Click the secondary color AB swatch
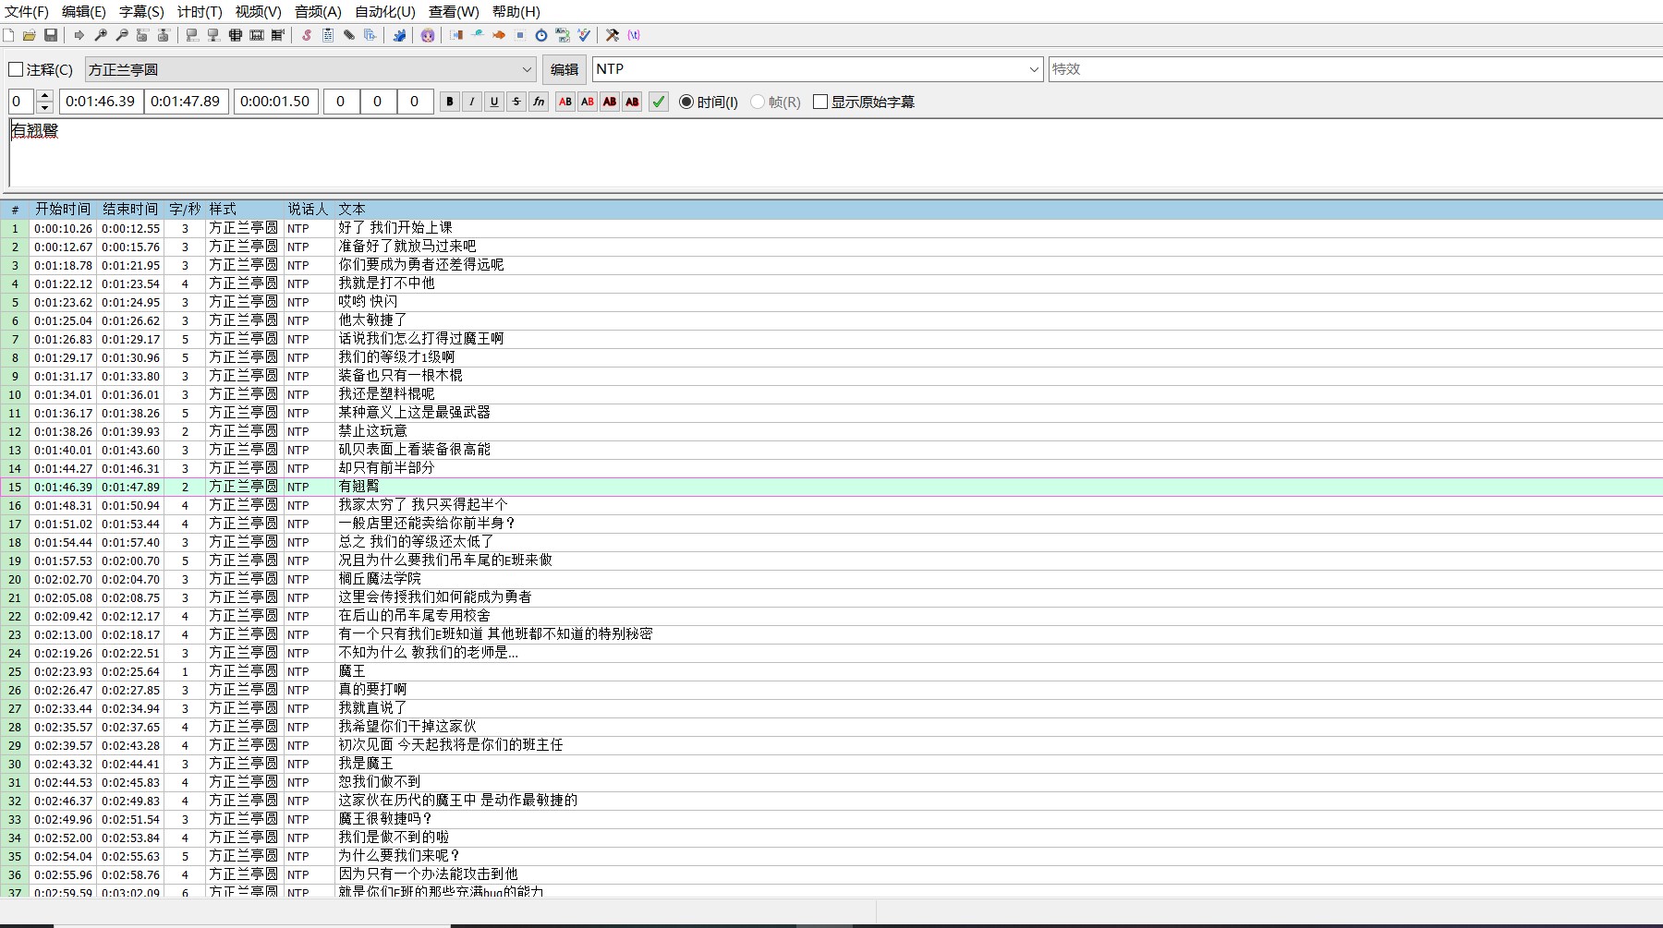The width and height of the screenshot is (1663, 928). (588, 102)
